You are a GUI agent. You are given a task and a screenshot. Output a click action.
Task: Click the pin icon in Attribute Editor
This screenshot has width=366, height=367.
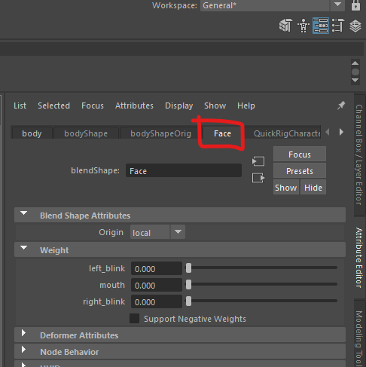click(341, 106)
